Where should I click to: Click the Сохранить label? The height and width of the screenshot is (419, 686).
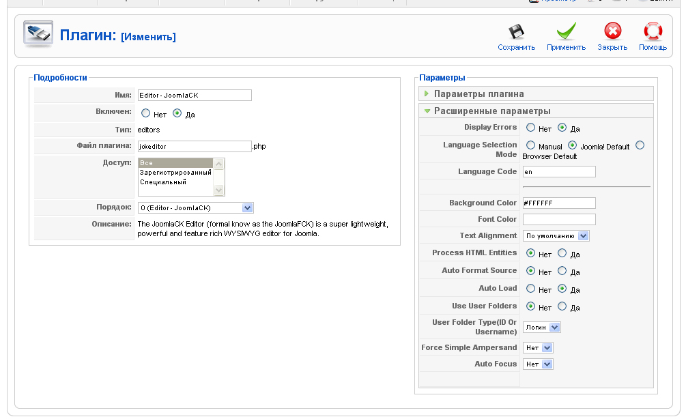point(516,47)
